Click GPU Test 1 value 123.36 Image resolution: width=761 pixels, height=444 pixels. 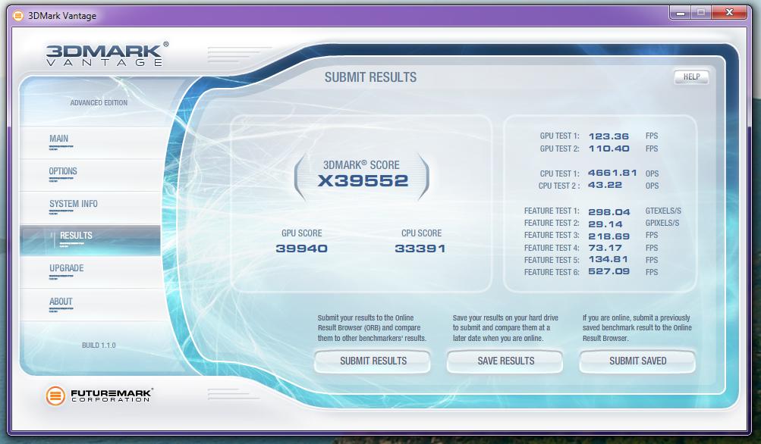(x=608, y=136)
